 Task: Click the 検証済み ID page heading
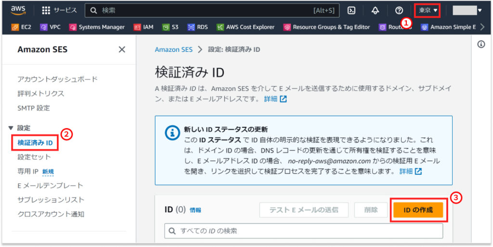pyautogui.click(x=189, y=73)
